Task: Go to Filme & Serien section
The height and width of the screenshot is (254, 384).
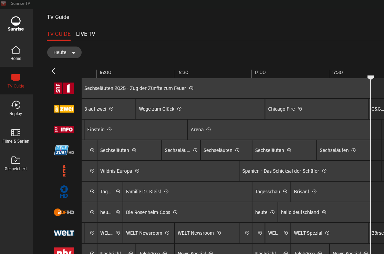Action: 16,136
